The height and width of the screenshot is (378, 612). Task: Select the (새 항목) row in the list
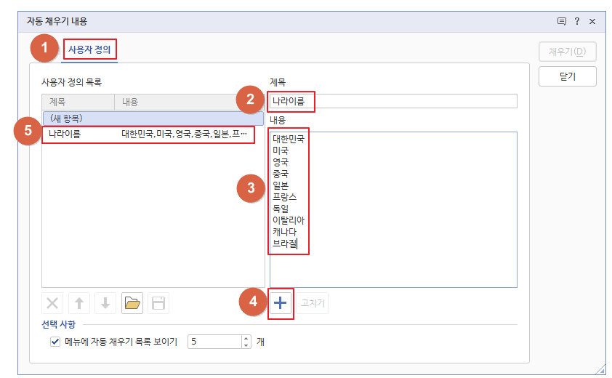[153, 118]
